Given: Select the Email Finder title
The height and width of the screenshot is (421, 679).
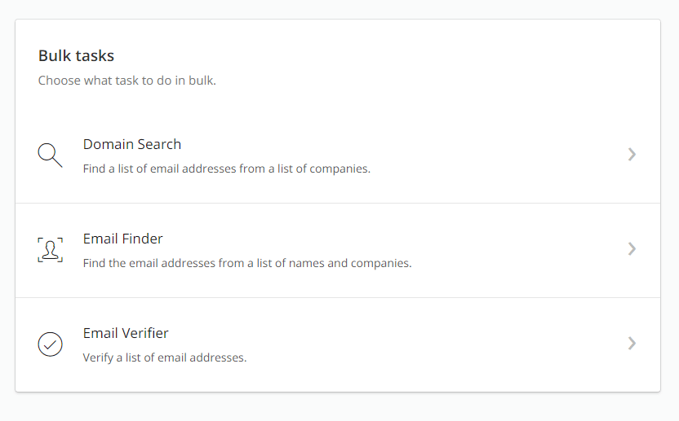Looking at the screenshot, I should click(123, 239).
